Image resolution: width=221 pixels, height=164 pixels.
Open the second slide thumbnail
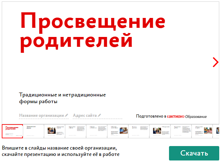(x=33, y=131)
